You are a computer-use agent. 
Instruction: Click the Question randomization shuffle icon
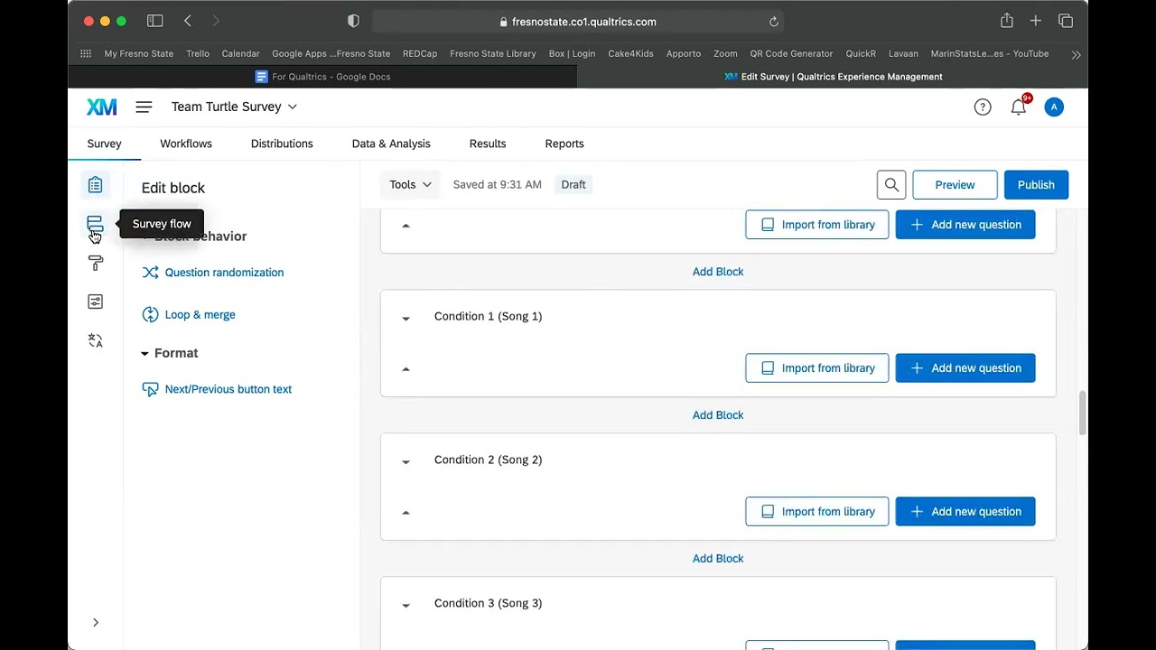[151, 273]
